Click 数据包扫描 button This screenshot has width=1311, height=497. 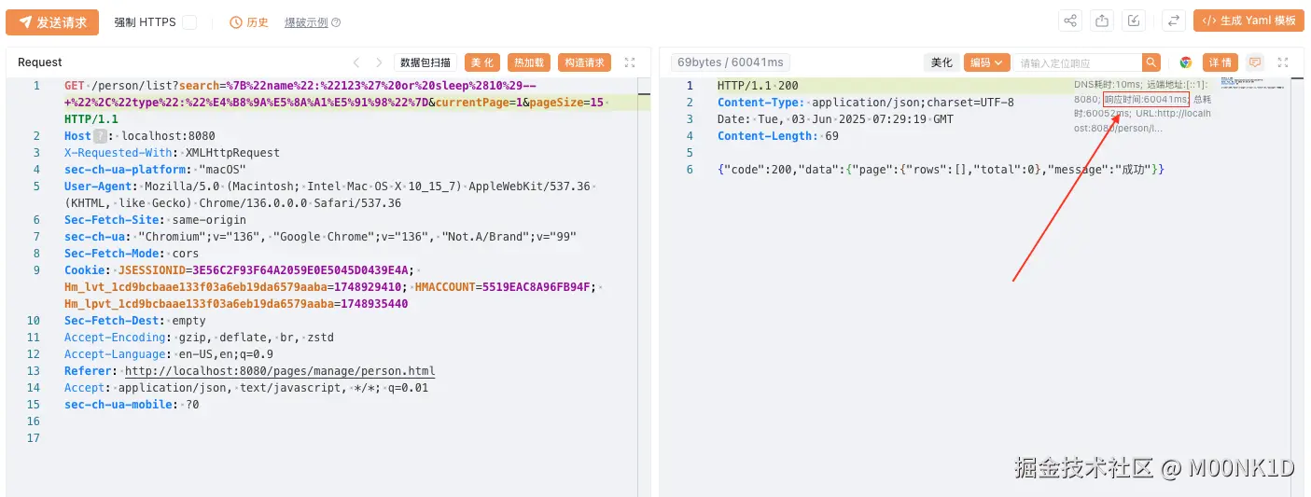[x=425, y=62]
